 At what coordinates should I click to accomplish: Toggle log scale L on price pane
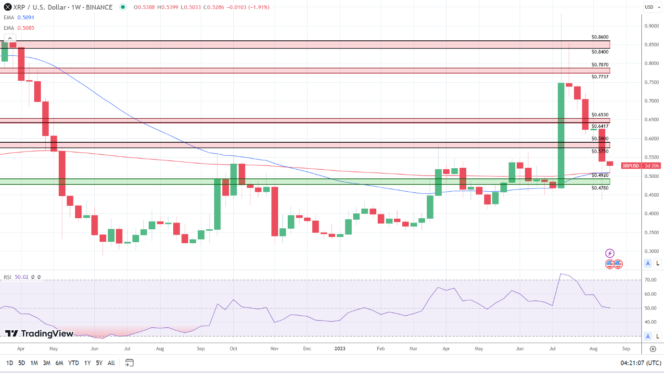(x=658, y=263)
